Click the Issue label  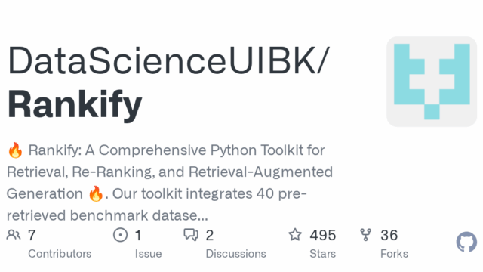[148, 254]
